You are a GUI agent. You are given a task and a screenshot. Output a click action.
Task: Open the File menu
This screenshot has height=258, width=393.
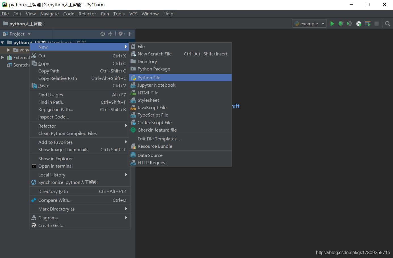(5, 14)
